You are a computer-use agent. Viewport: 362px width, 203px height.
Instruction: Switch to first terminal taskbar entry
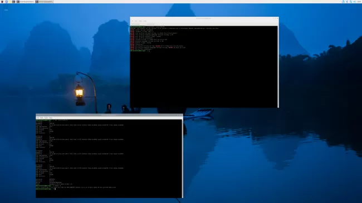point(25,2)
